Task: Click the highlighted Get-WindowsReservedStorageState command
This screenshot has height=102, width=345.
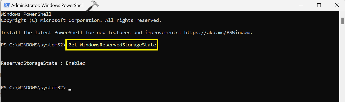Action: click(x=112, y=45)
